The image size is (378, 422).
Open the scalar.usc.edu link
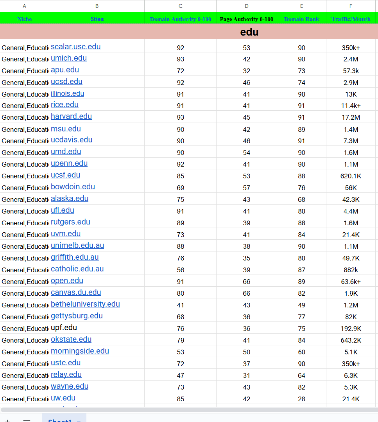(x=75, y=47)
